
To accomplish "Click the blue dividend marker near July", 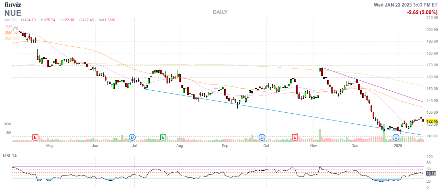I will point(133,137).
